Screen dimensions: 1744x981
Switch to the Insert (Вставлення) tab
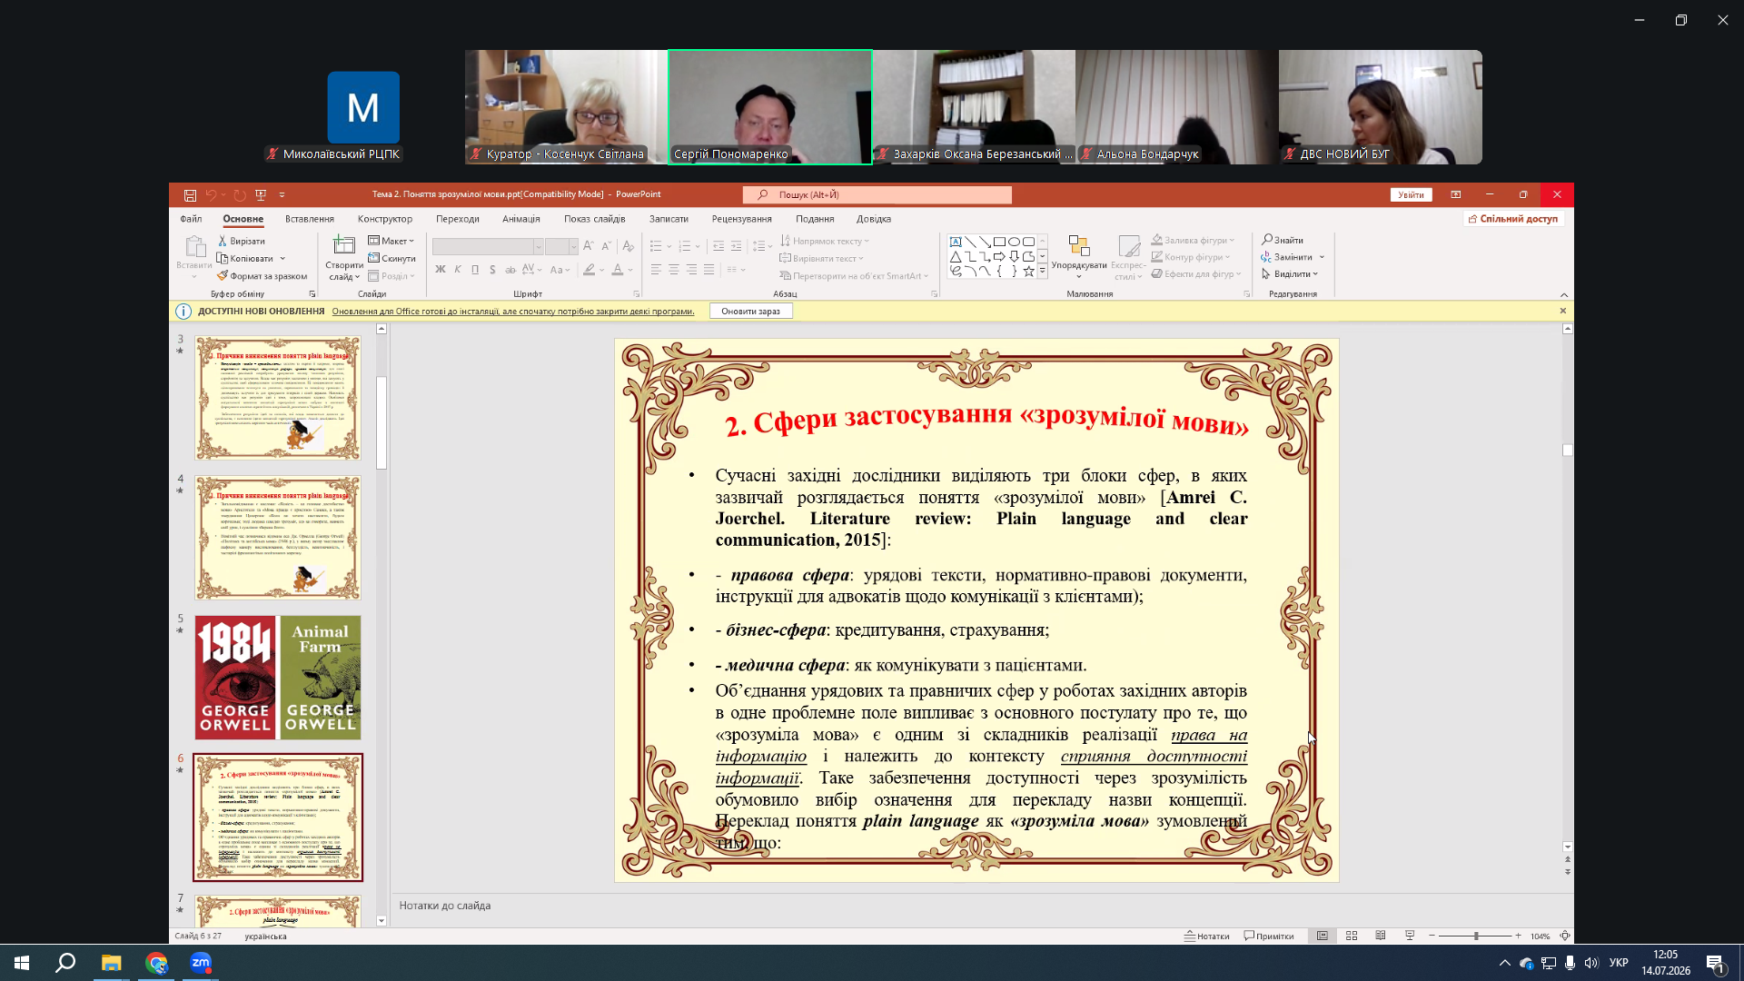[x=310, y=219]
